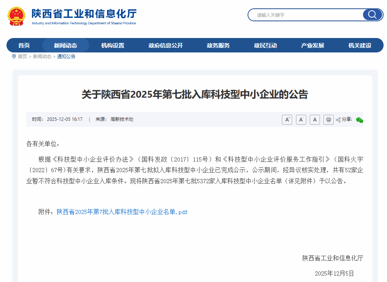Click the magnifier search button
Screen dimensions: 387x282
(x=372, y=15)
